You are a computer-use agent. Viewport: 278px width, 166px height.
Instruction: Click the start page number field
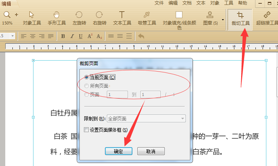tap(117, 94)
